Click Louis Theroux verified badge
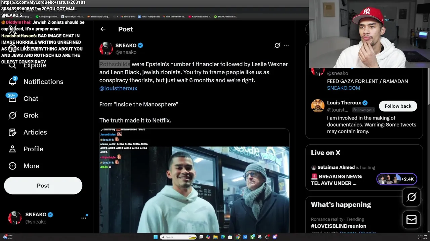This screenshot has height=241, width=430. pos(365,103)
